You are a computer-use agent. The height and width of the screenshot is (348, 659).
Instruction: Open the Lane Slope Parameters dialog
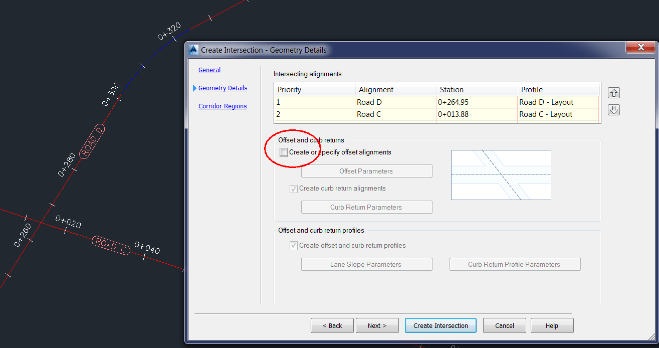point(366,264)
